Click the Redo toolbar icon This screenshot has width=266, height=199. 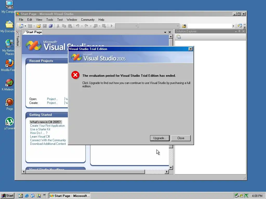[x=86, y=26]
